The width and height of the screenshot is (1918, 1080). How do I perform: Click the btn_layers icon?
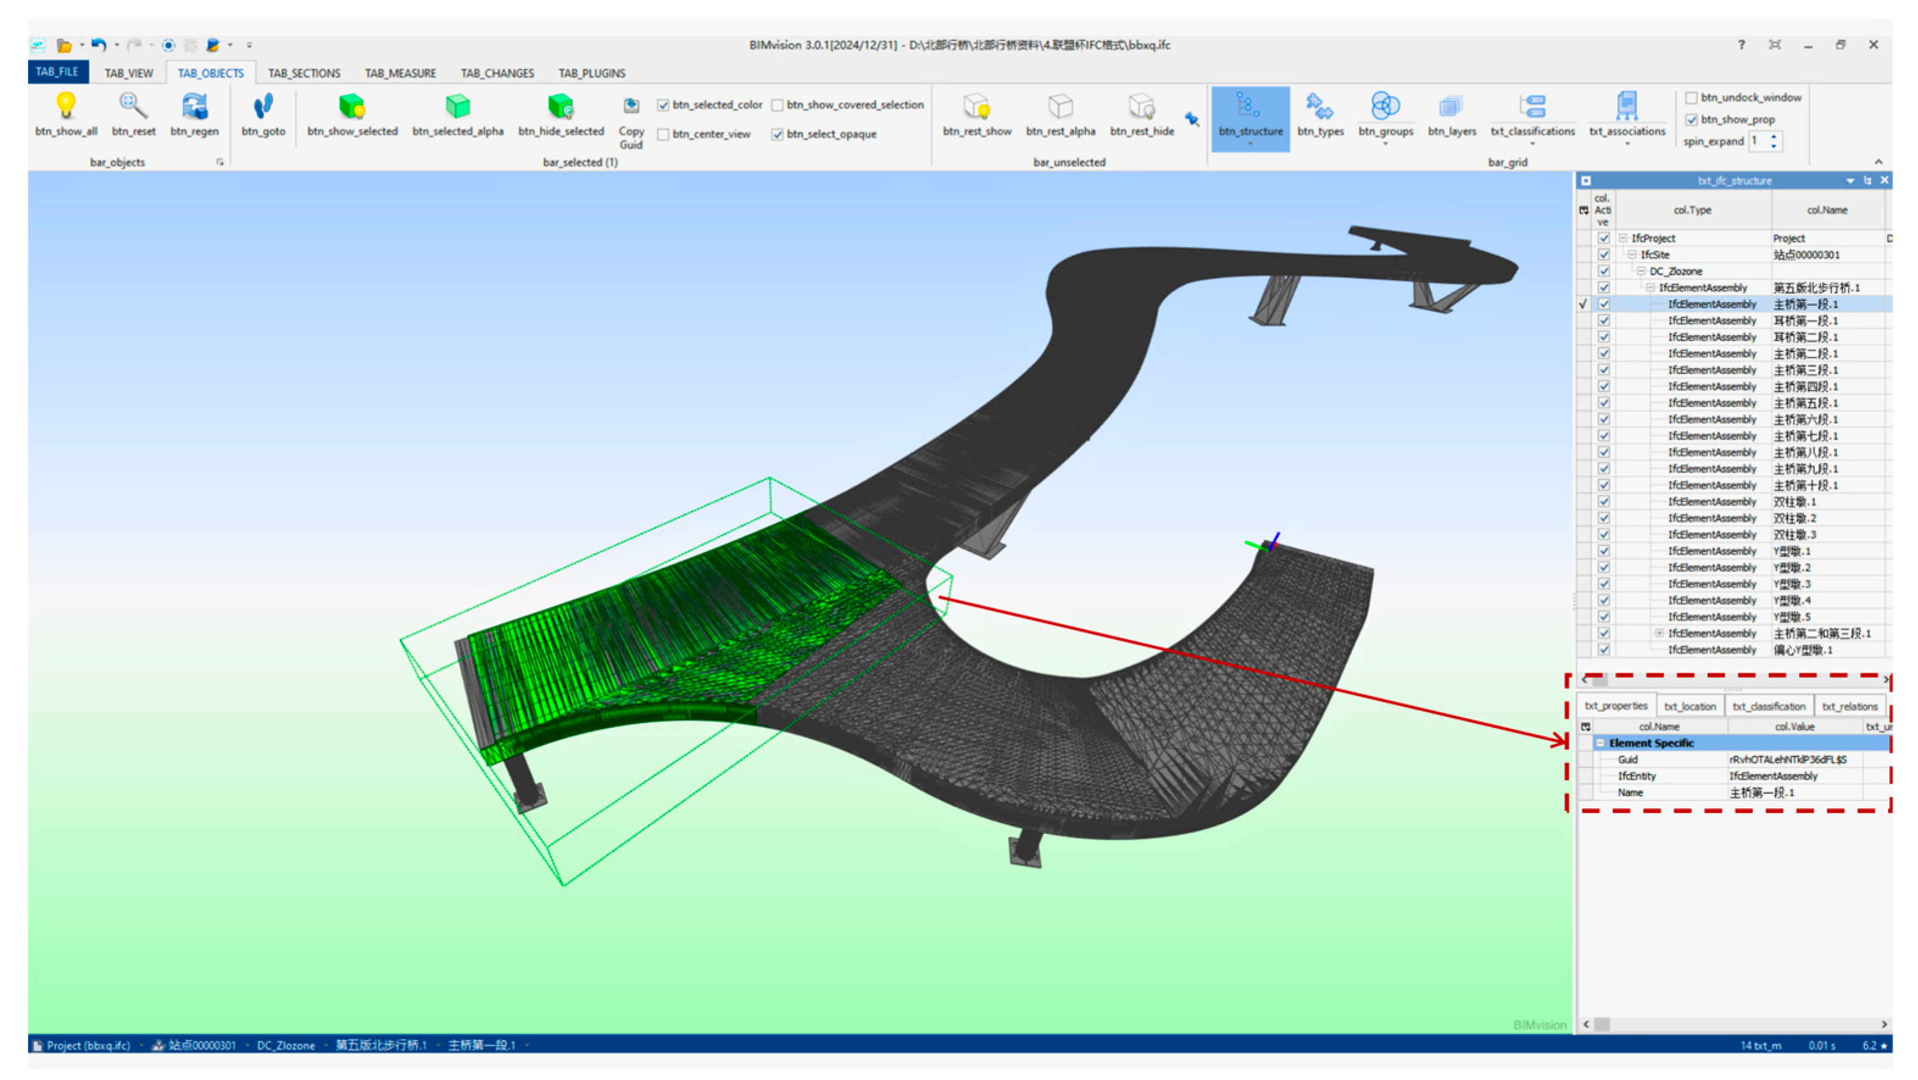point(1451,106)
